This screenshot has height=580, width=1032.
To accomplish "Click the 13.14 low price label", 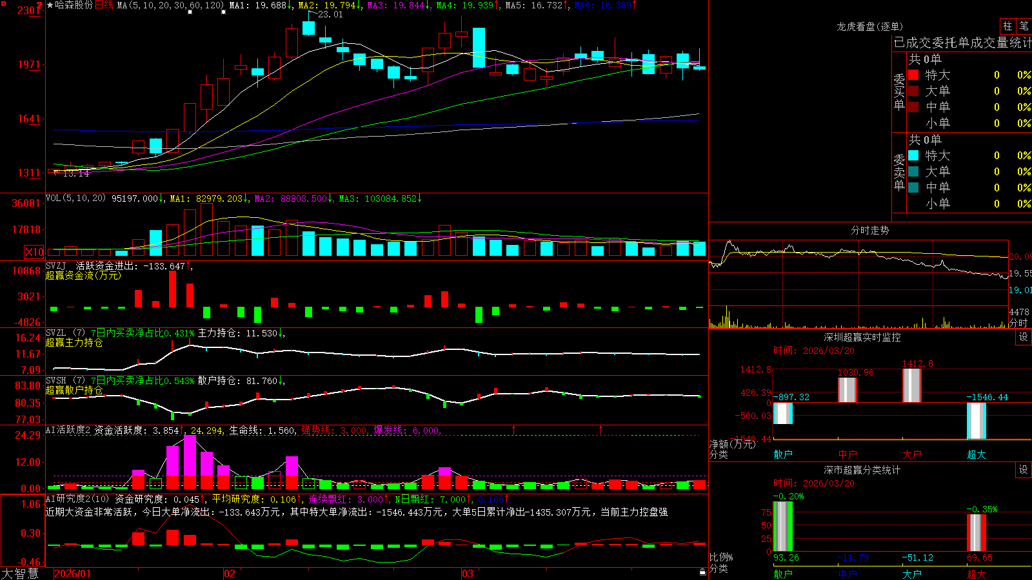I will tap(76, 173).
